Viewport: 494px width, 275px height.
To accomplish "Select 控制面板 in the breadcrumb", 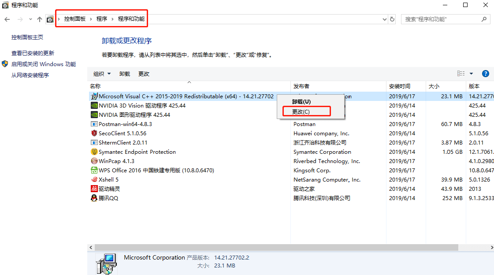I will (x=75, y=19).
